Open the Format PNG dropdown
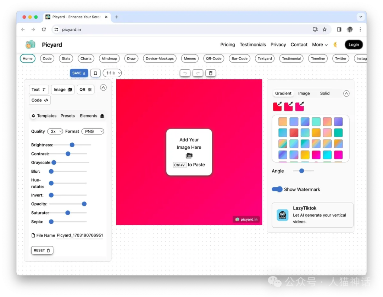The height and width of the screenshot is (297, 383). [x=93, y=131]
